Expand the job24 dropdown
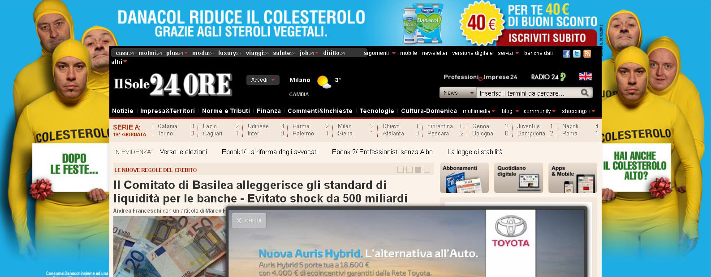Image resolution: width=711 pixels, height=277 pixels. click(309, 53)
